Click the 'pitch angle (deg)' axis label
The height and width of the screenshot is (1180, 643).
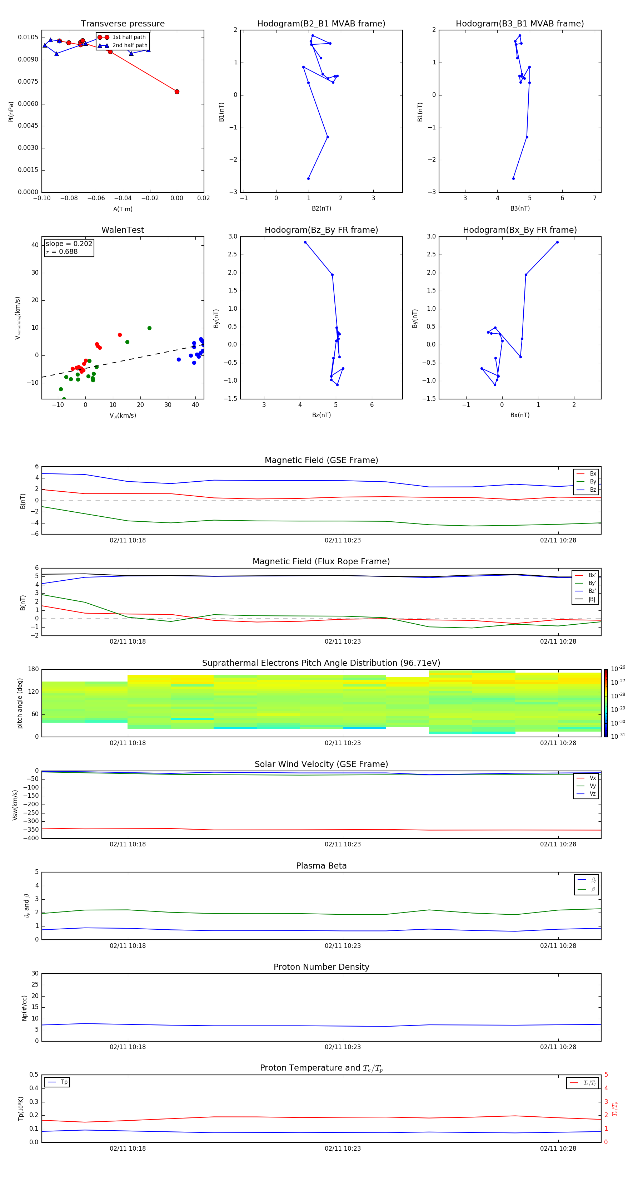tap(20, 703)
